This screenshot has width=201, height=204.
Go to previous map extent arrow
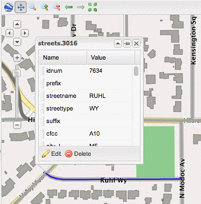click(69, 7)
